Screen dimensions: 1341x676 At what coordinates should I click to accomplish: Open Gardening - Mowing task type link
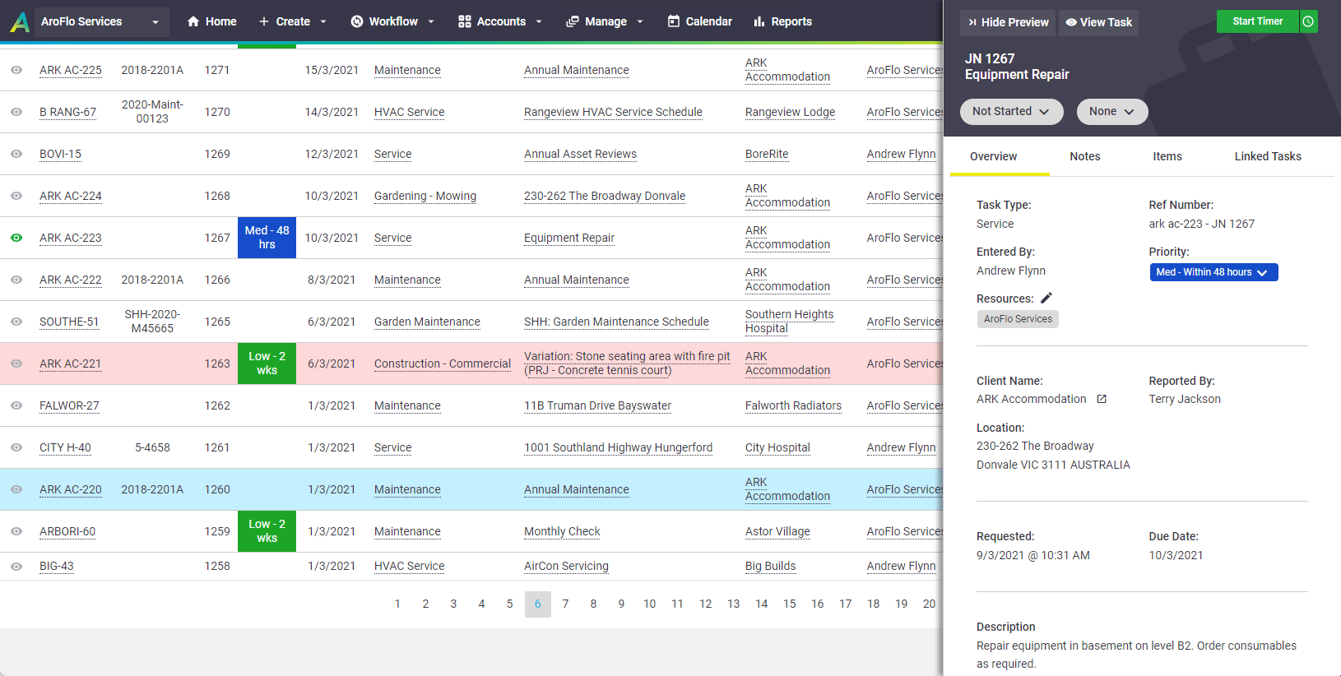click(x=425, y=196)
